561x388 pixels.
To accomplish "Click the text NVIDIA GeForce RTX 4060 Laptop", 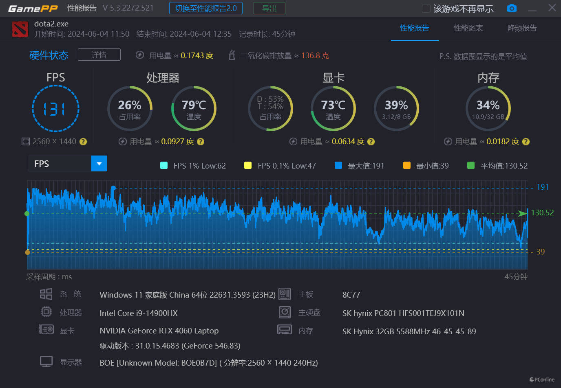I will (x=159, y=331).
